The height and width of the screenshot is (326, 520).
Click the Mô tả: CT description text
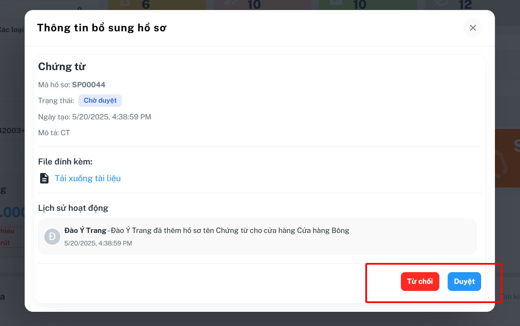pyautogui.click(x=54, y=133)
